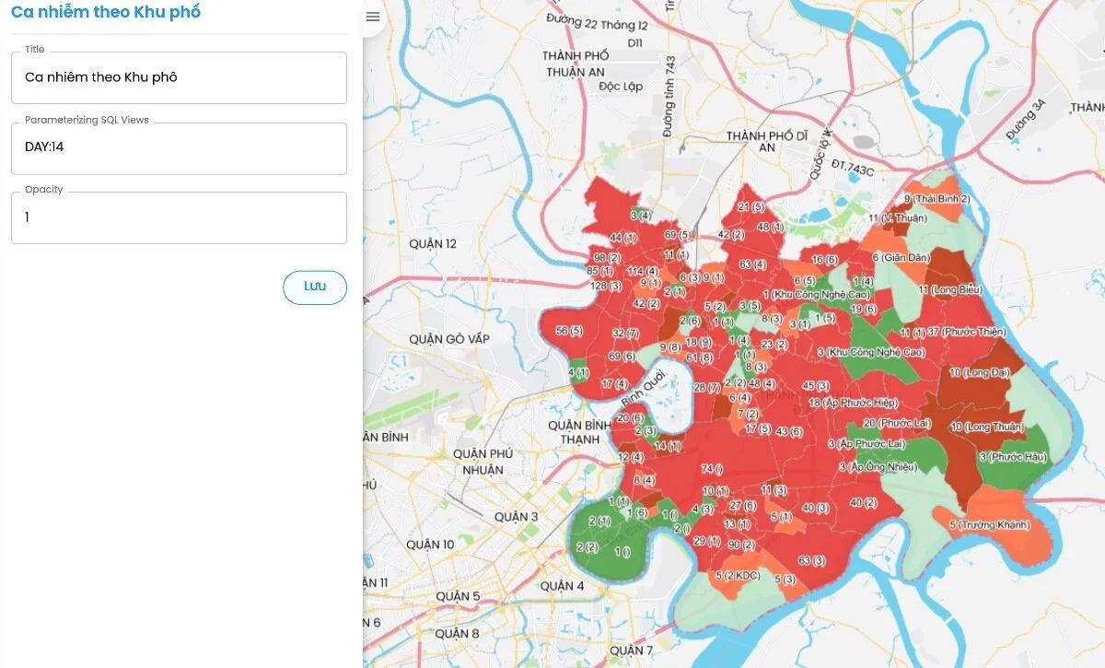Click the map label 20 (Phước Lai)
The image size is (1105, 668).
tap(897, 423)
